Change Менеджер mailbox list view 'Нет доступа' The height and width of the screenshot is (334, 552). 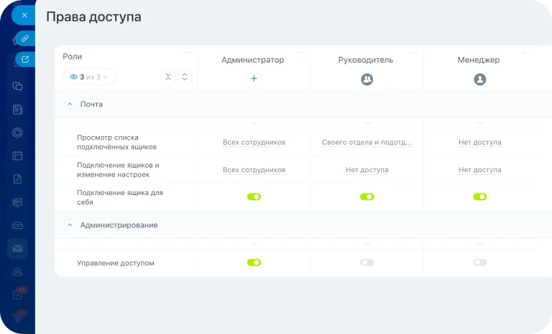[x=479, y=143]
